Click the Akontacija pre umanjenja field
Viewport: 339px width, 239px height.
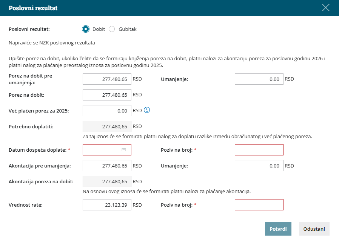coord(107,166)
